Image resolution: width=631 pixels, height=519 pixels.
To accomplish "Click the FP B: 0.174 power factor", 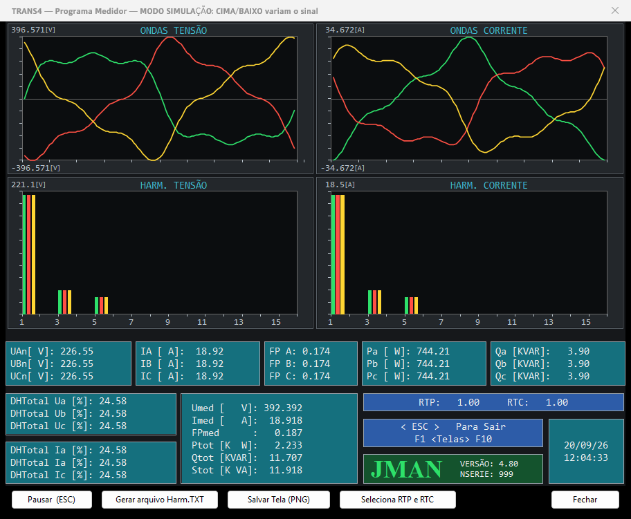I will 300,364.
